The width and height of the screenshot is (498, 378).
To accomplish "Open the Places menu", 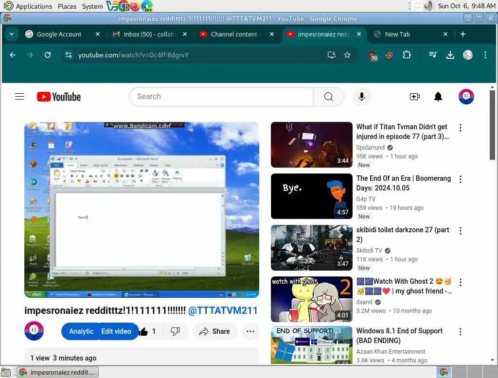I will click(x=67, y=6).
